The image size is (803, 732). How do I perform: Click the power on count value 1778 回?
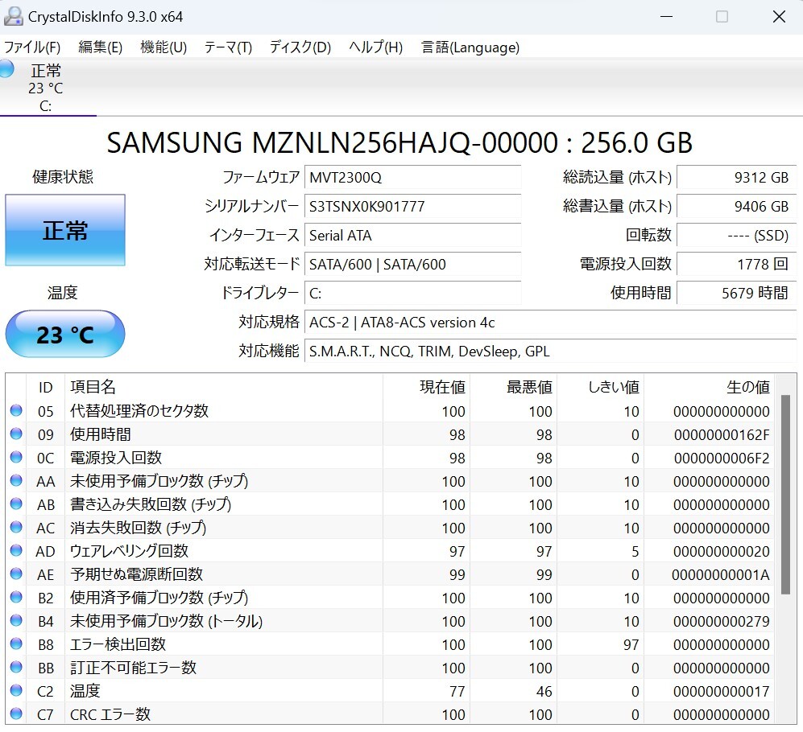tap(736, 264)
